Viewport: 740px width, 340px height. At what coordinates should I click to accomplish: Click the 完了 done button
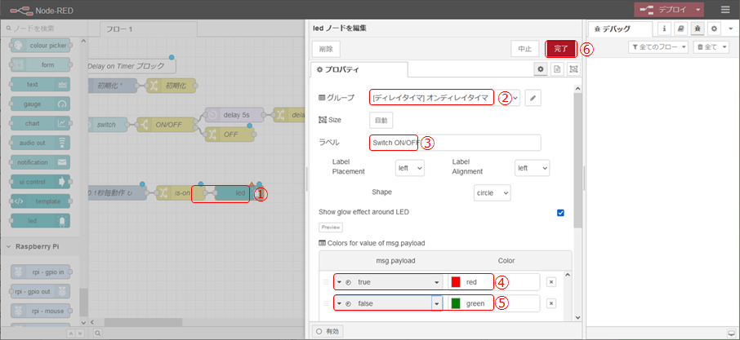[560, 49]
